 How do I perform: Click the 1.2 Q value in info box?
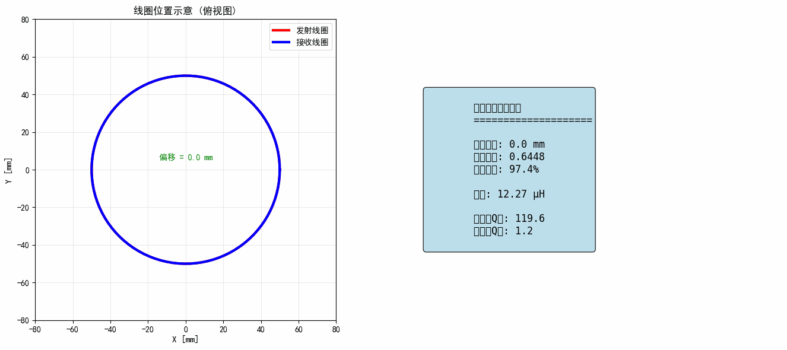(x=524, y=231)
